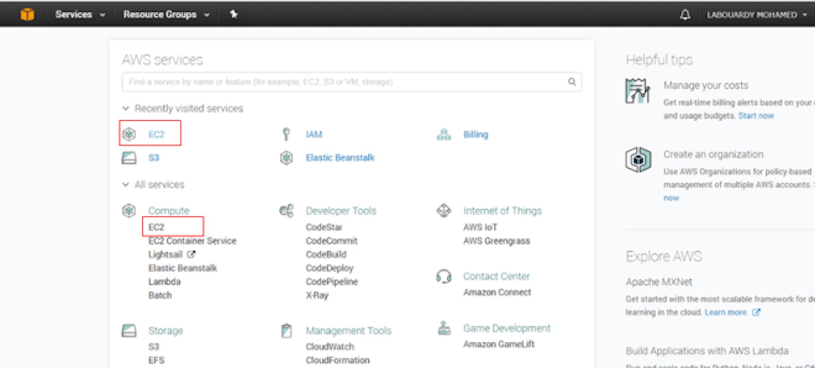The width and height of the screenshot is (815, 368).
Task: Open the Services menu
Action: tap(80, 14)
